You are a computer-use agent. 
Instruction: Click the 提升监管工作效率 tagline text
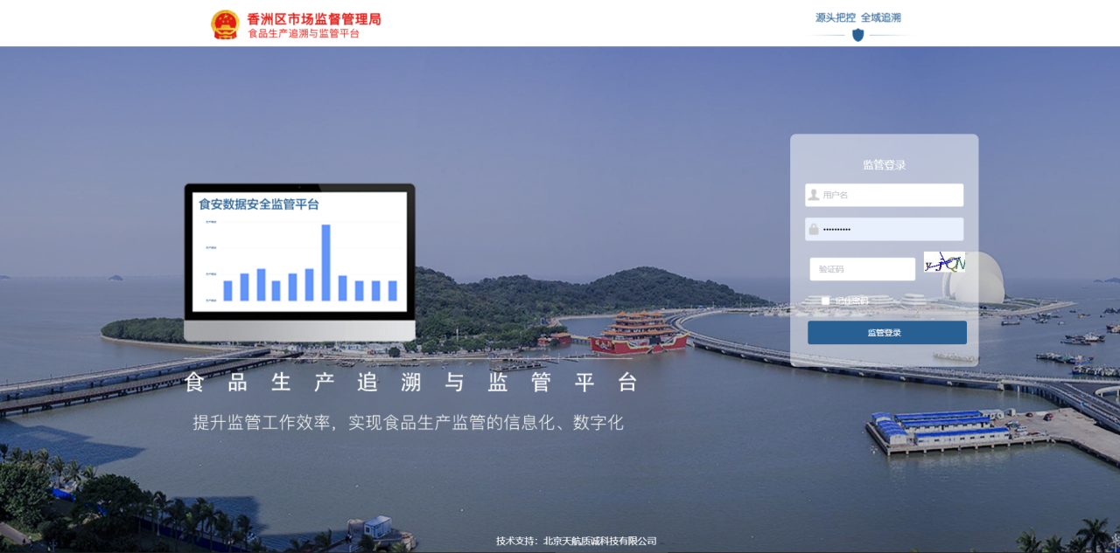tap(408, 423)
